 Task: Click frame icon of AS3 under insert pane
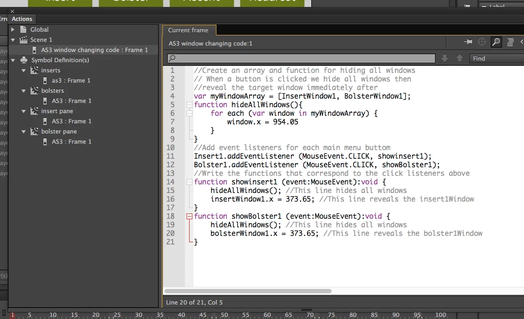(x=45, y=121)
